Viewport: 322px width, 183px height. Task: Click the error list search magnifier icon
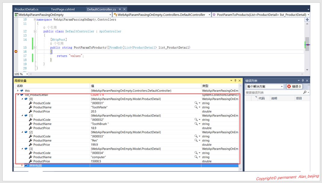pos(305,93)
